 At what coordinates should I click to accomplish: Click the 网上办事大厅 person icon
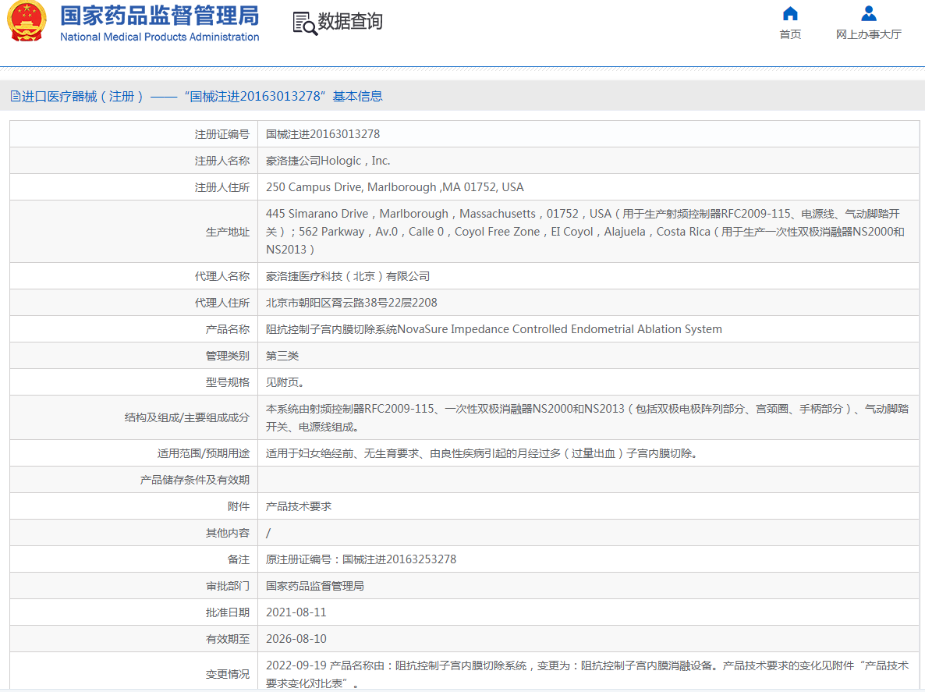[868, 13]
